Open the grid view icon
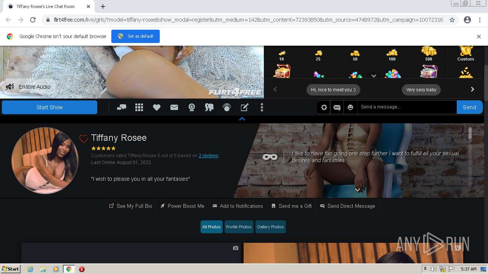 [x=139, y=108]
